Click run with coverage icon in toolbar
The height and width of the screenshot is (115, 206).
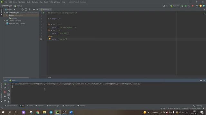[x=189, y=6]
